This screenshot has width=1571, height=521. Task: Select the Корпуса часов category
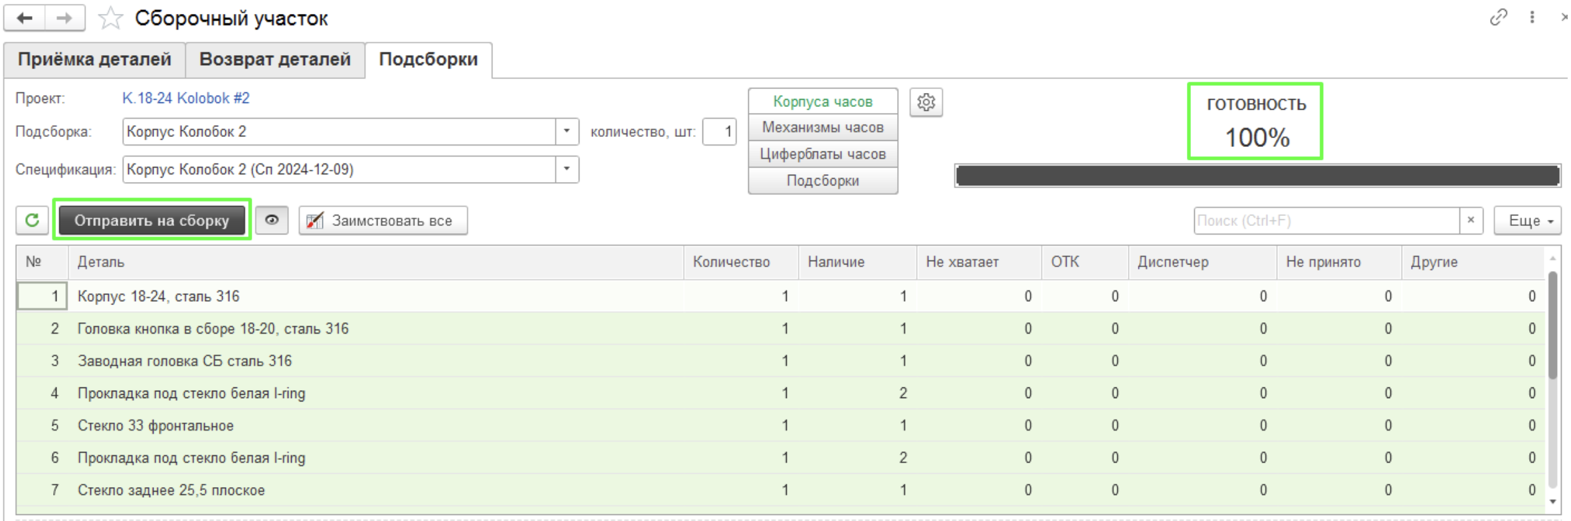click(x=822, y=102)
